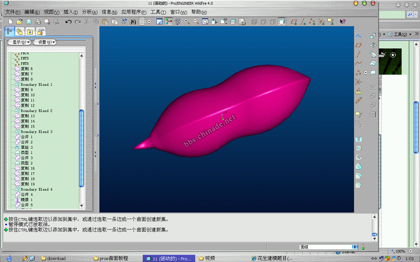The height and width of the screenshot is (262, 420).
Task: Open the 设置 dropdown in model tree
Action: 45,42
